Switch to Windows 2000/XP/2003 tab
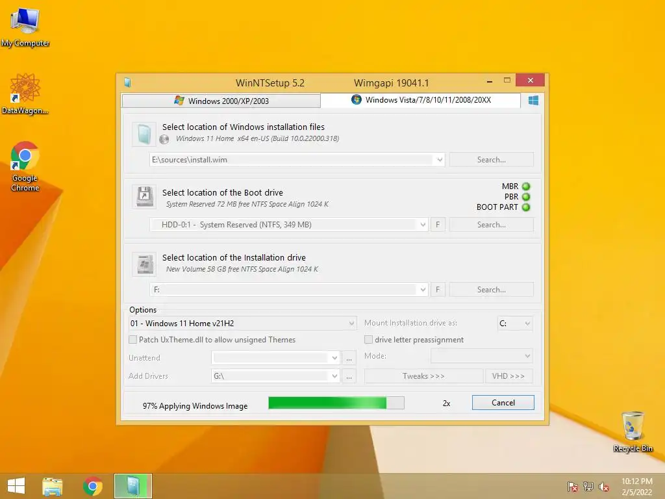 tap(221, 101)
